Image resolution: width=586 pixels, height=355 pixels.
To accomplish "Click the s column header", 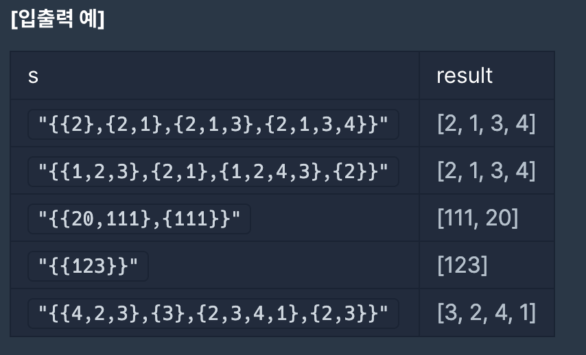I will (x=33, y=76).
